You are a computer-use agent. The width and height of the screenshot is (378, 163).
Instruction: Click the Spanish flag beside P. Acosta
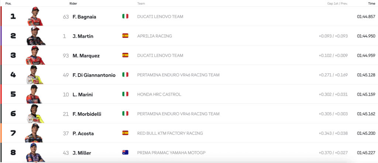[125, 133]
